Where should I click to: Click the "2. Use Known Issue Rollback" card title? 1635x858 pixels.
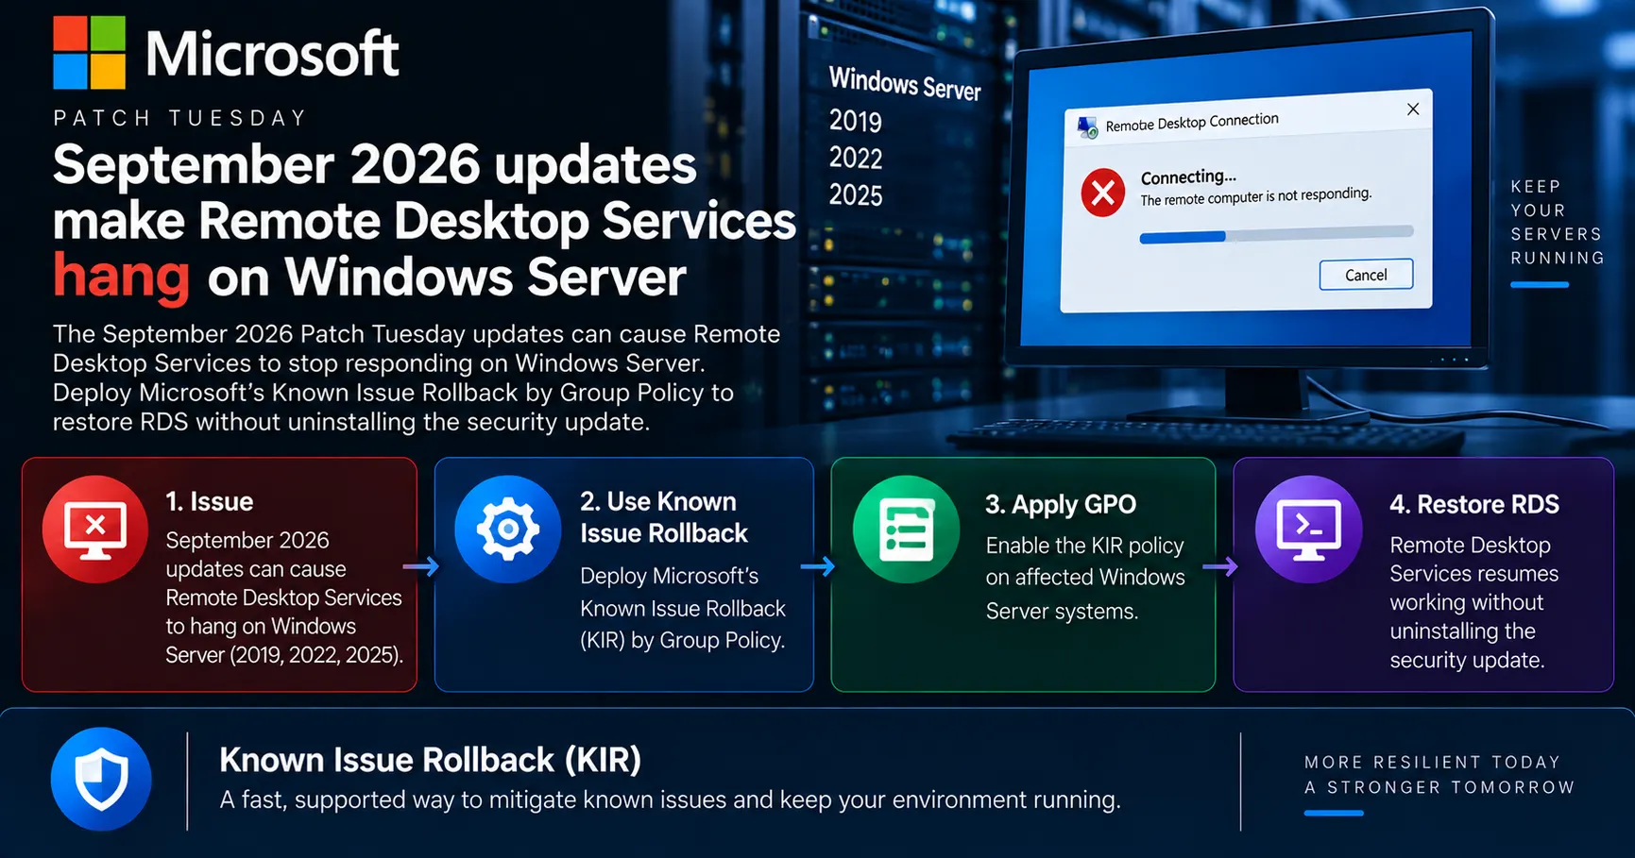pyautogui.click(x=664, y=517)
